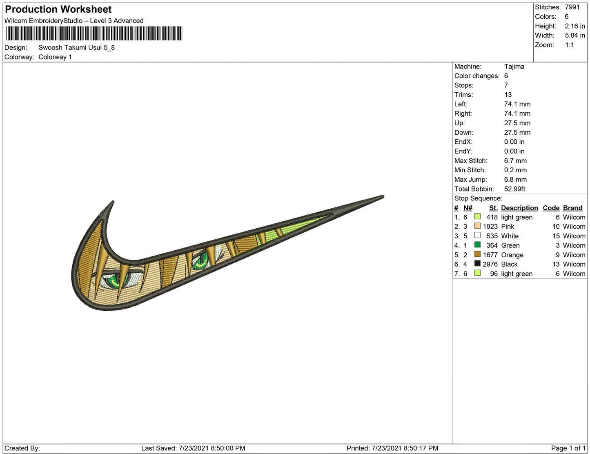The image size is (590, 454).
Task: Click the Description column header
Action: [x=519, y=208]
